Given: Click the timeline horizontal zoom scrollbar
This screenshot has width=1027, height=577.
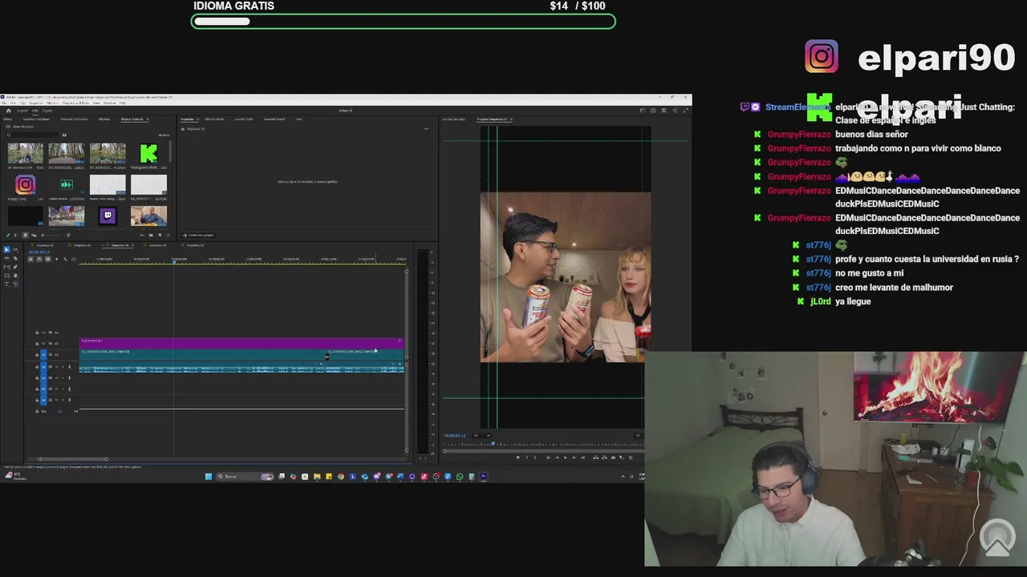Looking at the screenshot, I should pos(73,458).
